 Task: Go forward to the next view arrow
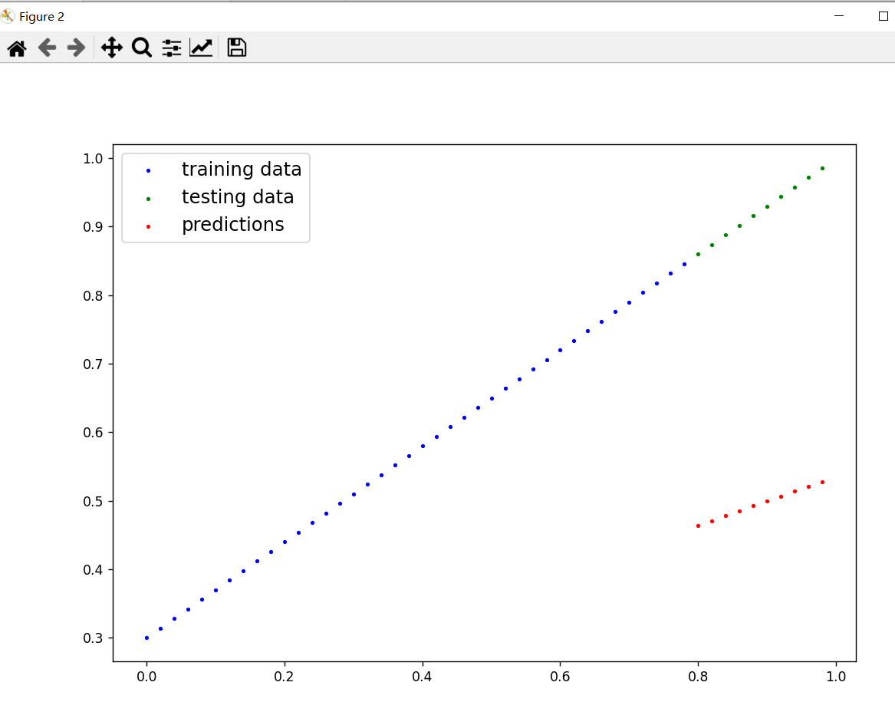click(x=76, y=48)
